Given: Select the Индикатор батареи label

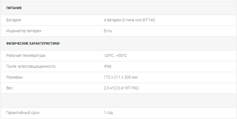Looking at the screenshot, I should (x=24, y=31).
